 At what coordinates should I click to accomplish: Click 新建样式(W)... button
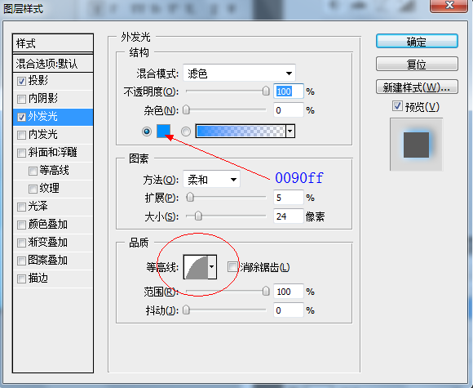tap(417, 87)
